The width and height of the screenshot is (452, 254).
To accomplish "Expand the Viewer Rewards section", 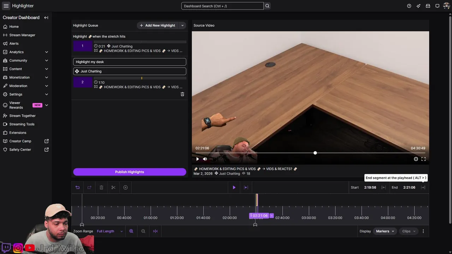I will [x=47, y=105].
